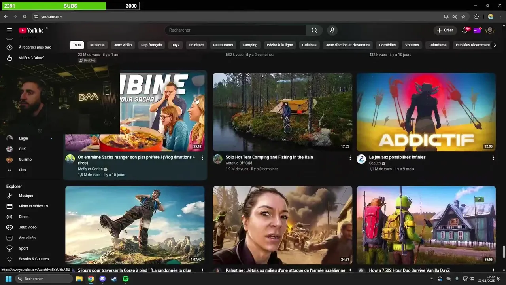Open the Solo Hot Tent Camping title
Image resolution: width=506 pixels, height=285 pixels.
point(269,157)
